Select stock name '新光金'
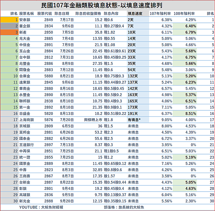The image size is (215, 211). pyautogui.click(x=25, y=201)
